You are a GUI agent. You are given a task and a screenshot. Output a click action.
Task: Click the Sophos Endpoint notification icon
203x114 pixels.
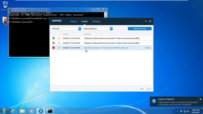(x=154, y=101)
